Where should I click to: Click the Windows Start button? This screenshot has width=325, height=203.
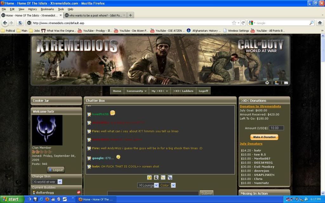point(12,199)
